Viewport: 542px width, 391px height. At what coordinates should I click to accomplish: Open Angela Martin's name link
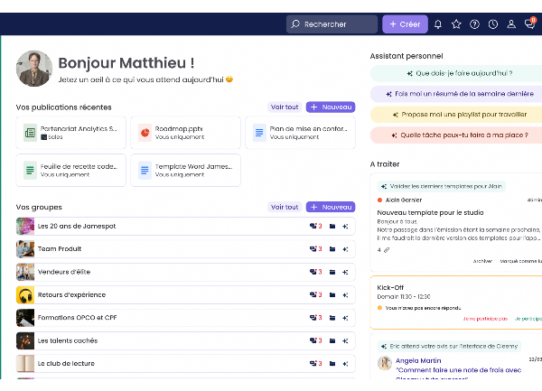click(418, 360)
